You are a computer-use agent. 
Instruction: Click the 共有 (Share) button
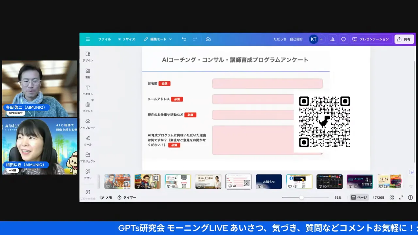pyautogui.click(x=404, y=39)
